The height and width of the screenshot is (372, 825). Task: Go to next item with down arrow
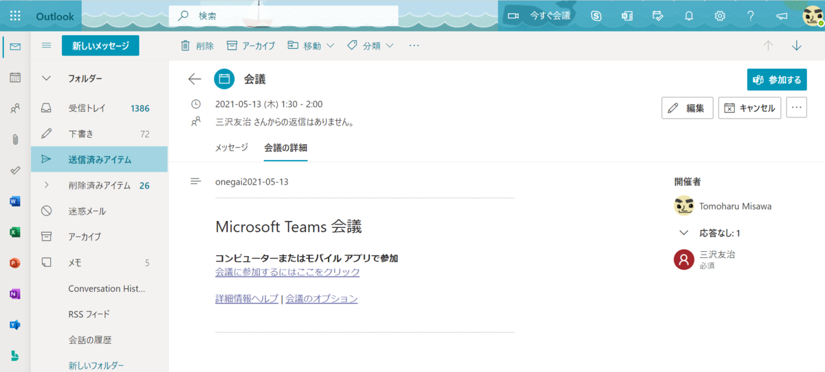point(797,46)
